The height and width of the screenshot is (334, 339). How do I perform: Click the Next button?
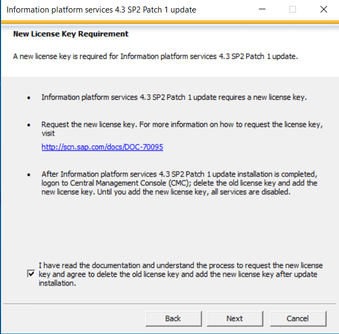coord(235,318)
